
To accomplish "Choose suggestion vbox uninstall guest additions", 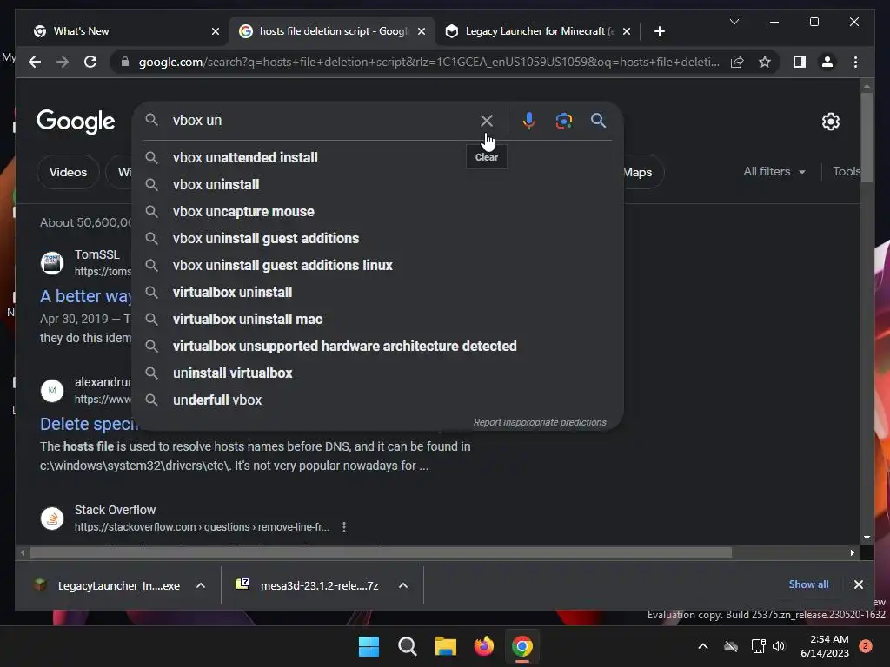I will 377,238.
